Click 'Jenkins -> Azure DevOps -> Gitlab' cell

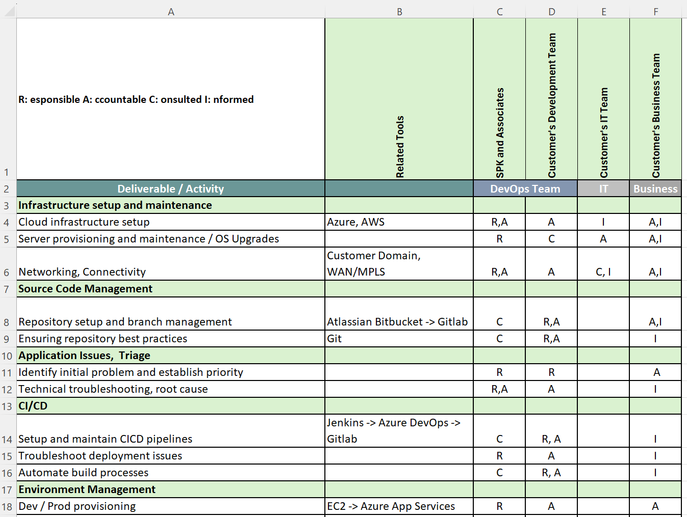(x=399, y=431)
